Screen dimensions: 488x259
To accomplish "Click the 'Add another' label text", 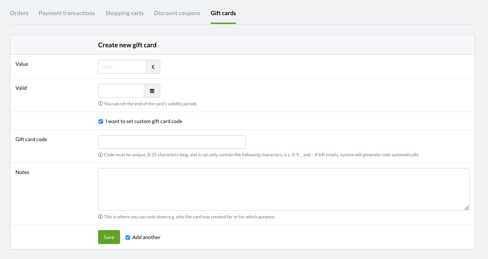I will [x=147, y=237].
